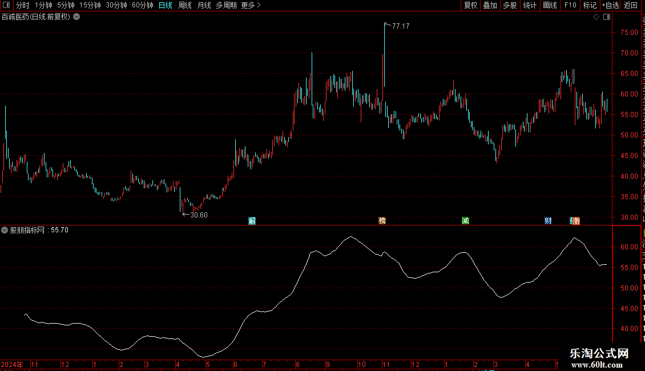645x371 pixels.
Task: Switch to 5分钟 period
Action: [66, 5]
